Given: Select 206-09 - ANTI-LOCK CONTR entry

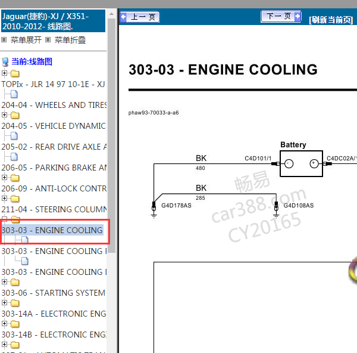Looking at the screenshot, I should click(x=54, y=188).
